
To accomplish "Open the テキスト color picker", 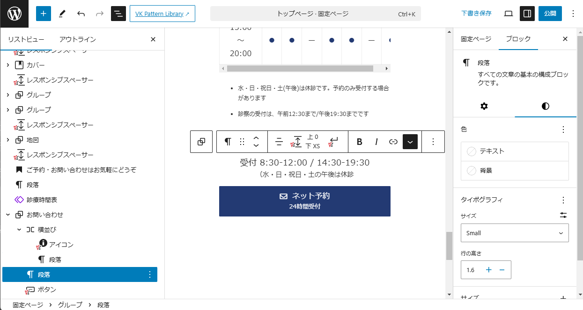I will (x=515, y=151).
